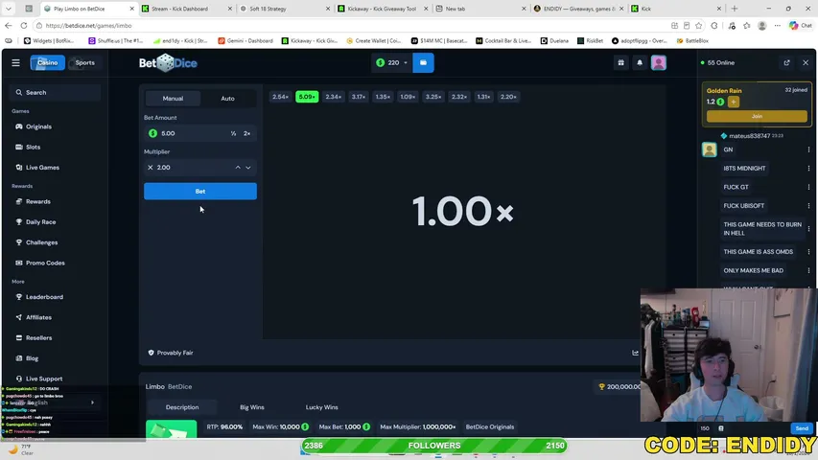The image size is (818, 460).
Task: Increase multiplier with the up chevron
Action: pyautogui.click(x=238, y=168)
